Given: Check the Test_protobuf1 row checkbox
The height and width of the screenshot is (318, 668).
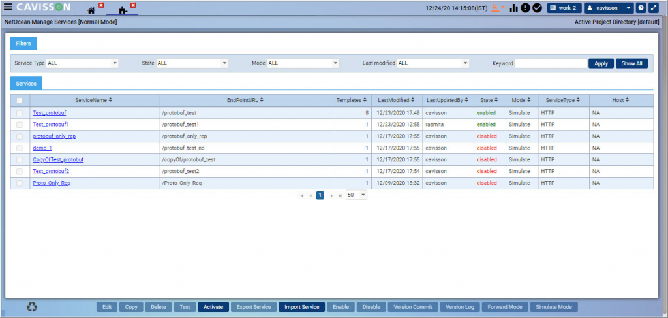Looking at the screenshot, I should pos(20,125).
